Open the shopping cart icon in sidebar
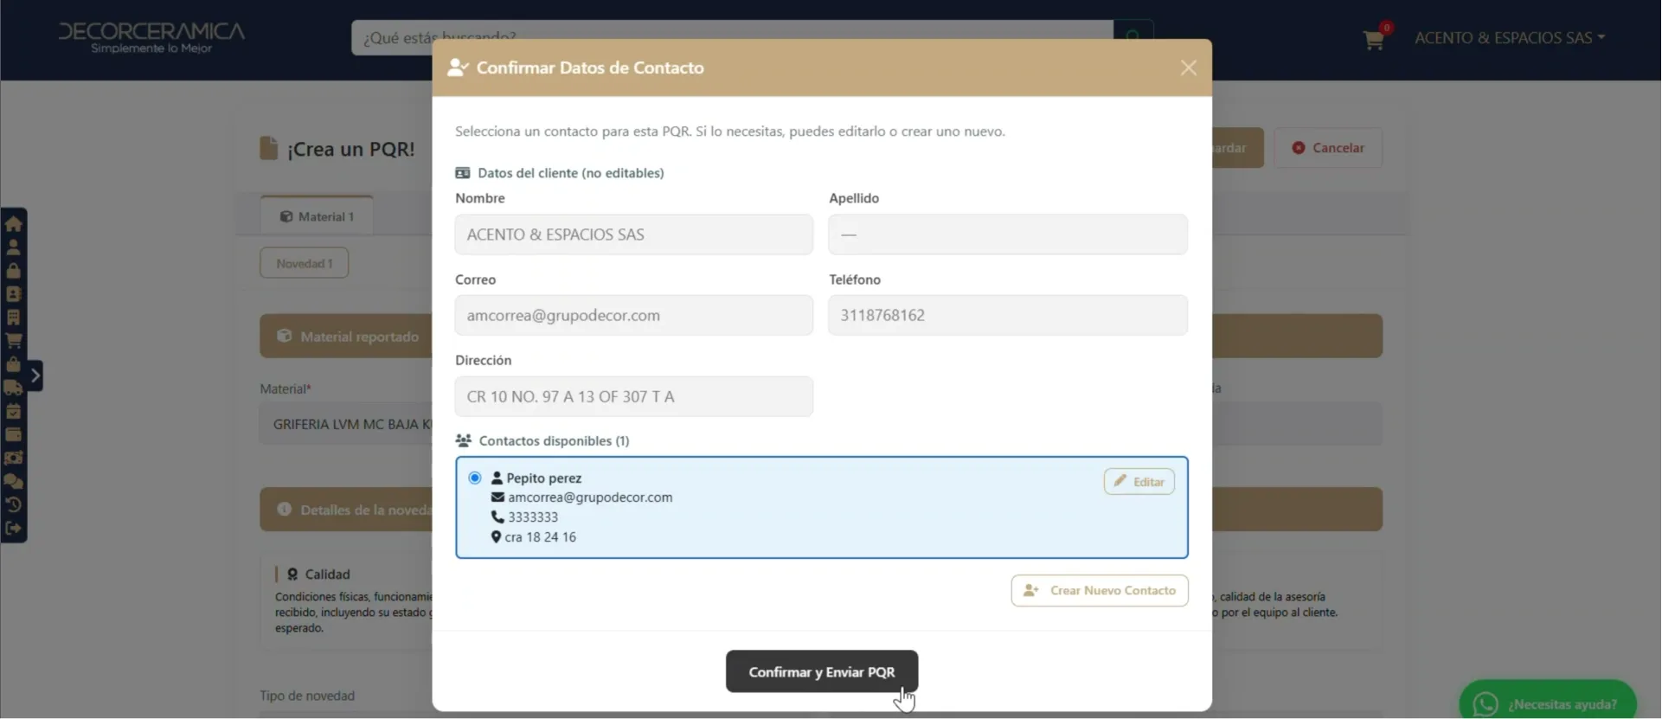The height and width of the screenshot is (719, 1662). (x=13, y=341)
